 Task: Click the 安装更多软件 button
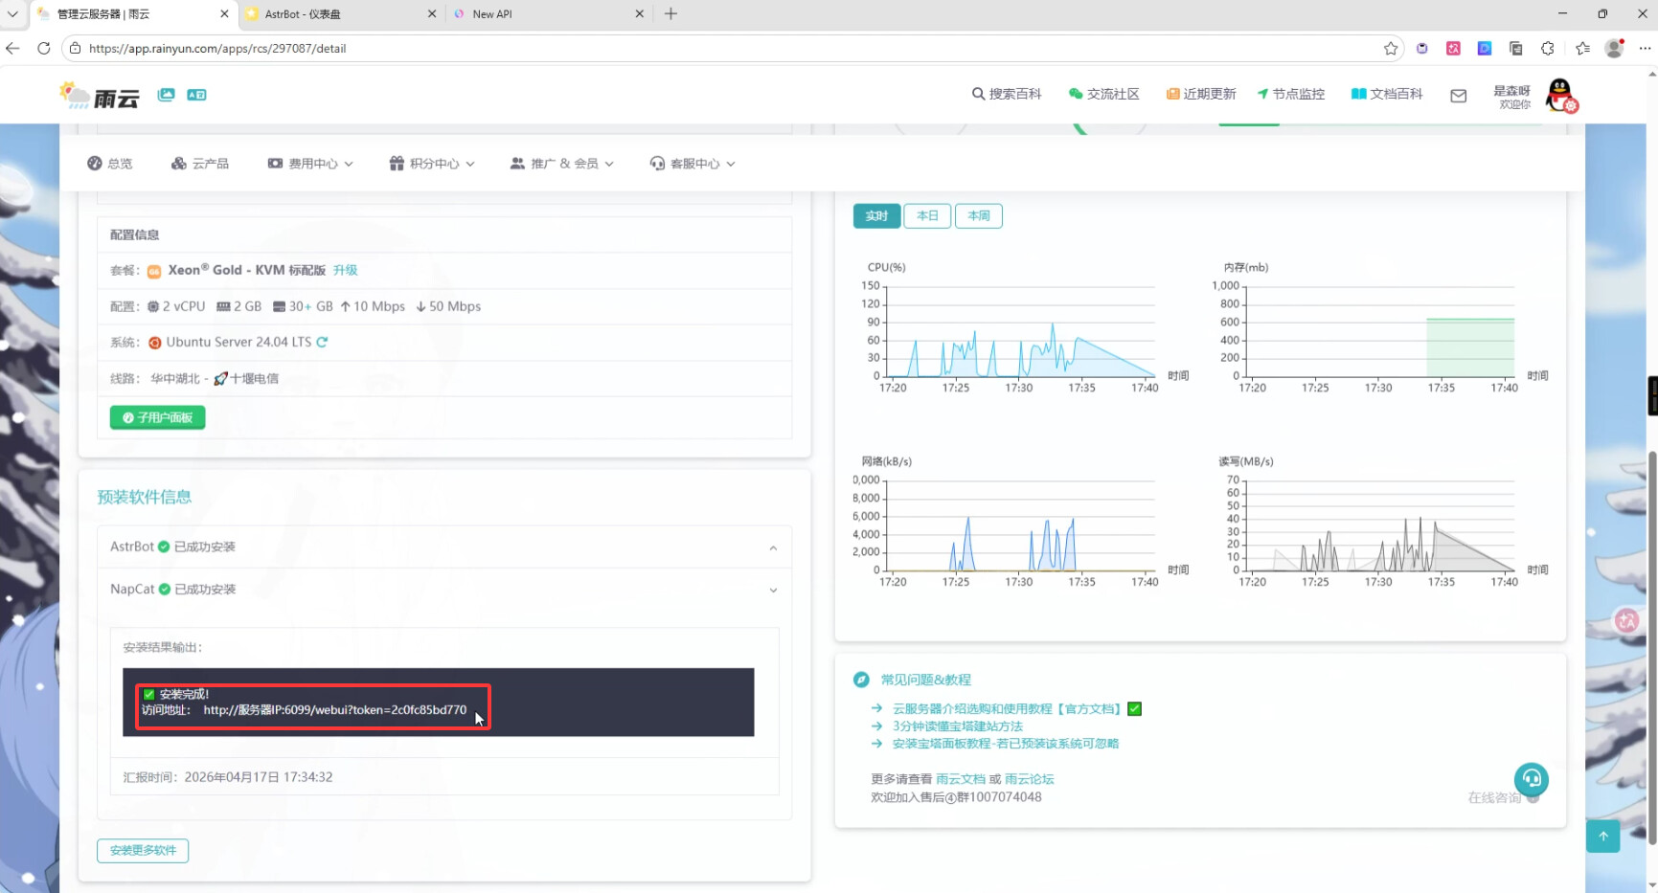click(143, 850)
